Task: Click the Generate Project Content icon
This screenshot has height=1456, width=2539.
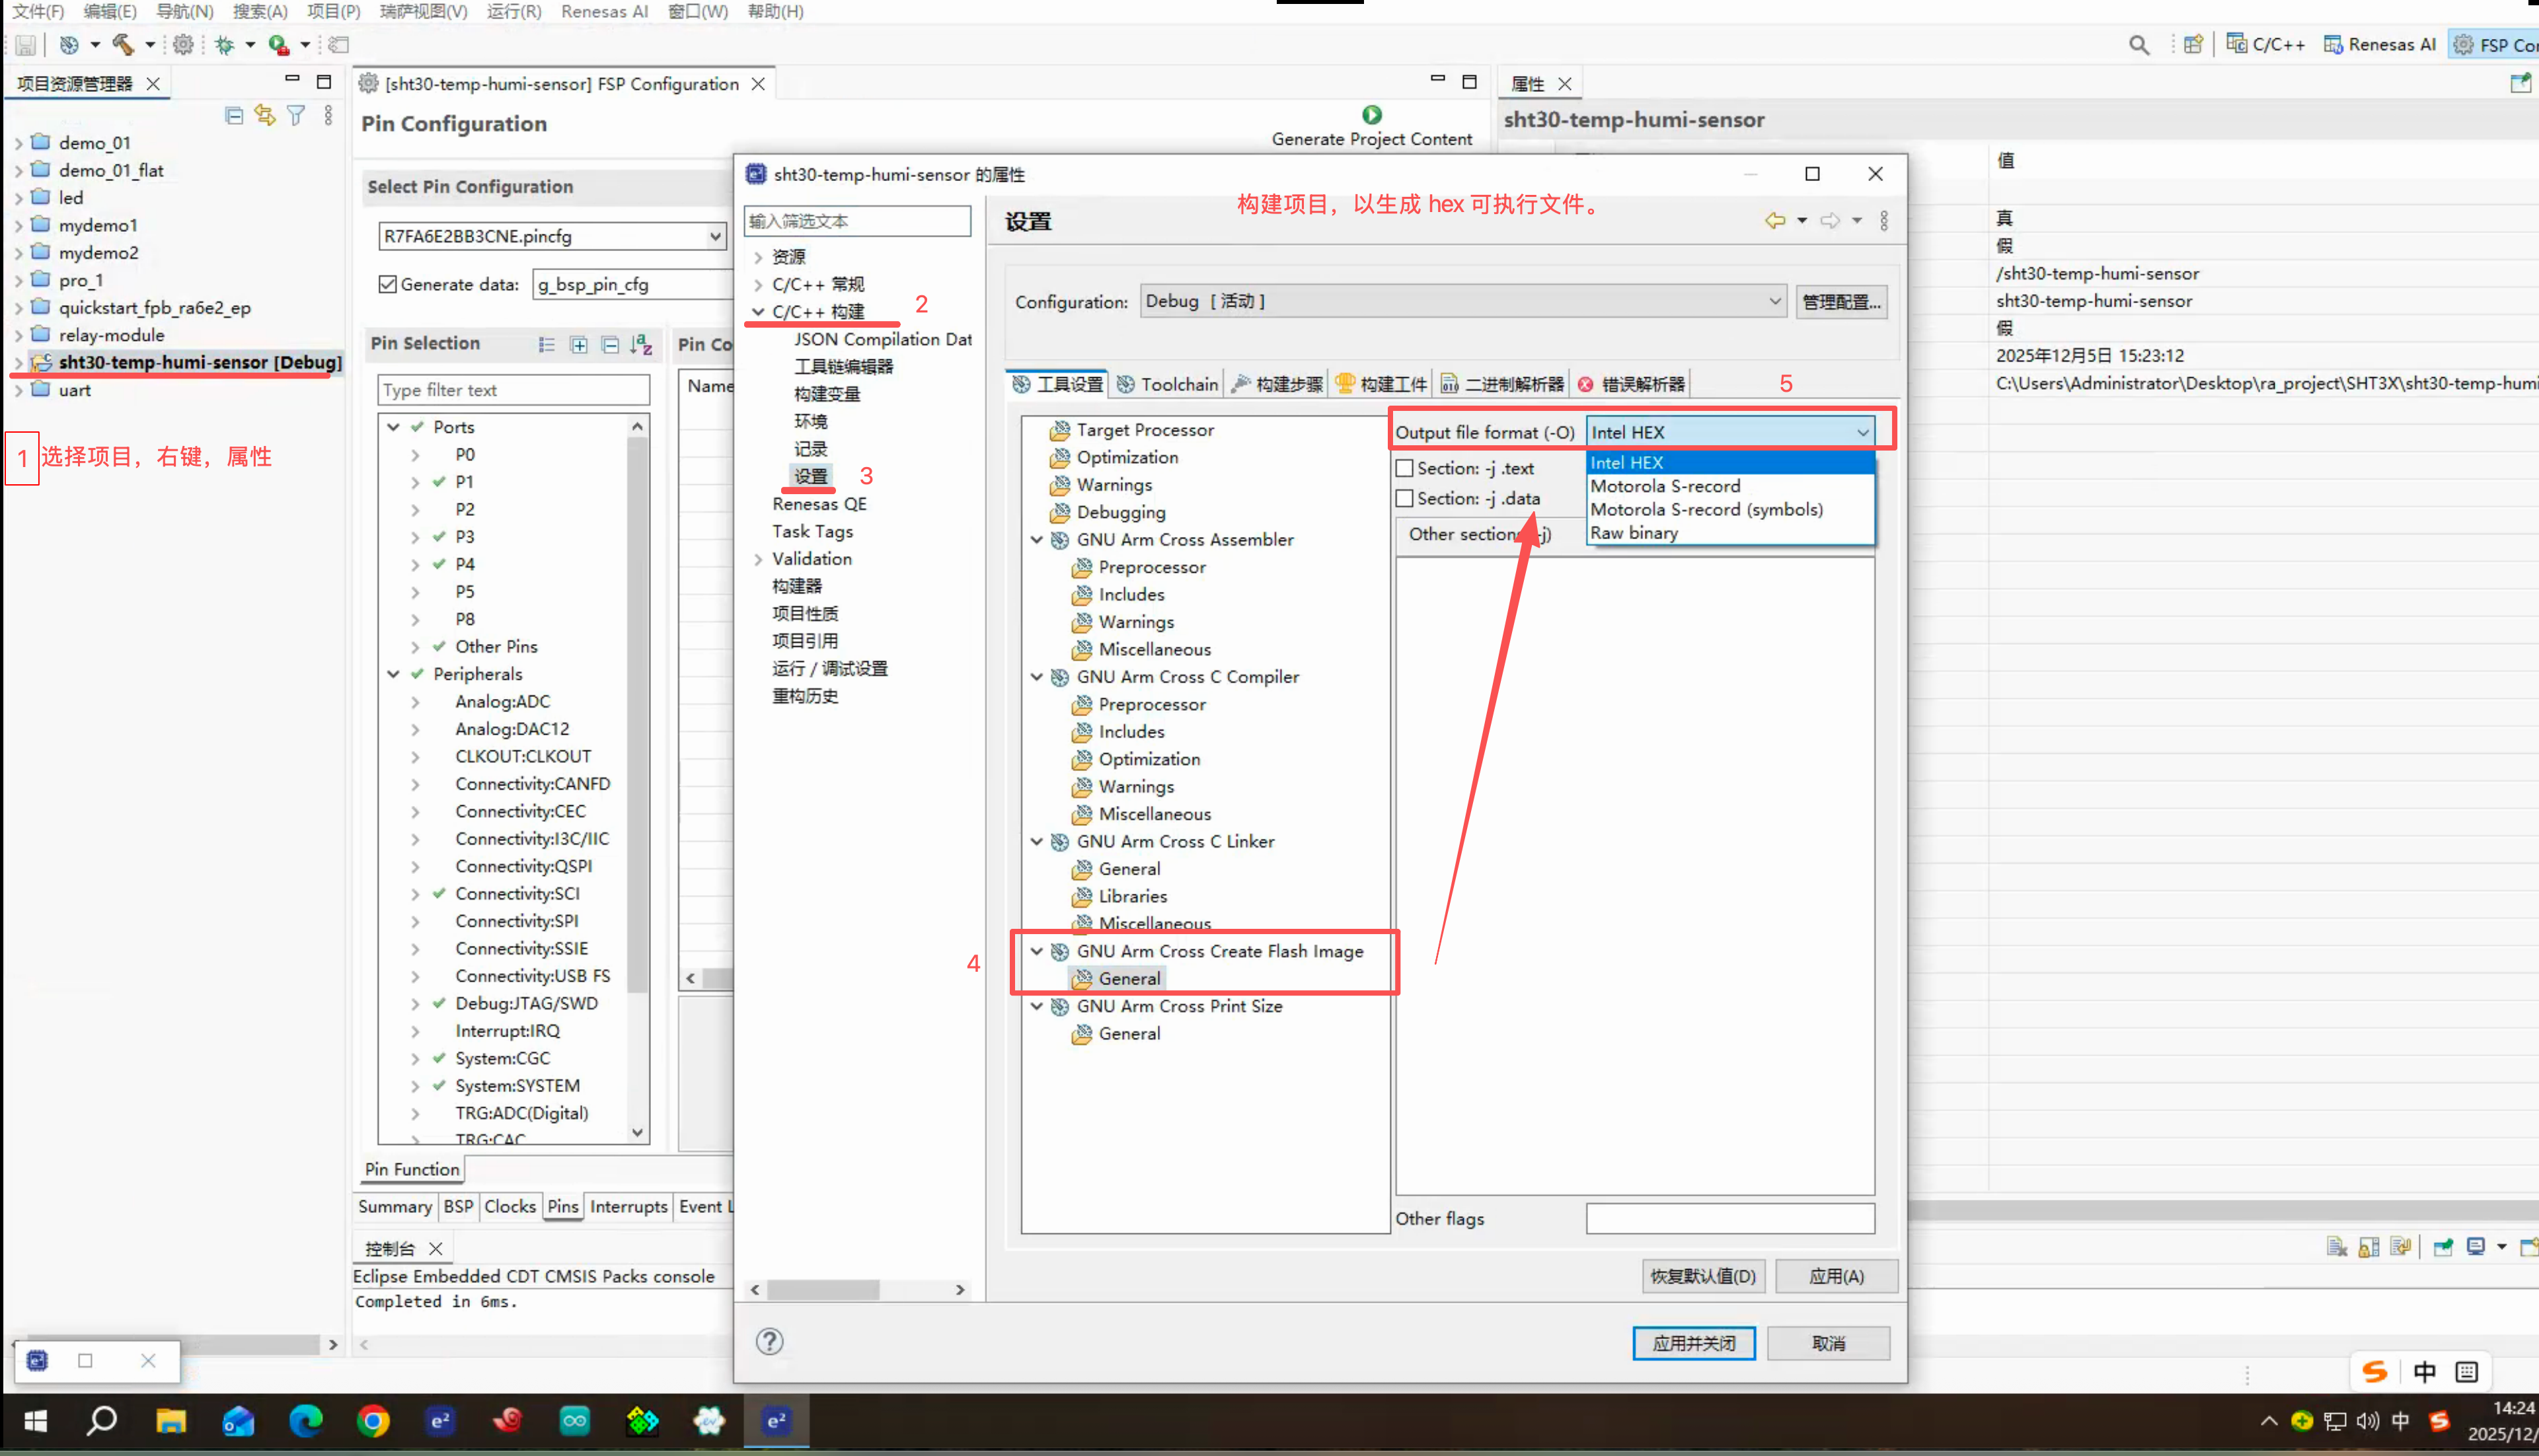Action: point(1371,114)
